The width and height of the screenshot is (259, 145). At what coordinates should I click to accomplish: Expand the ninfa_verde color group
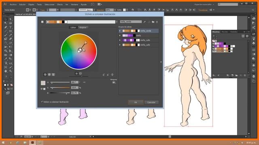(120, 31)
